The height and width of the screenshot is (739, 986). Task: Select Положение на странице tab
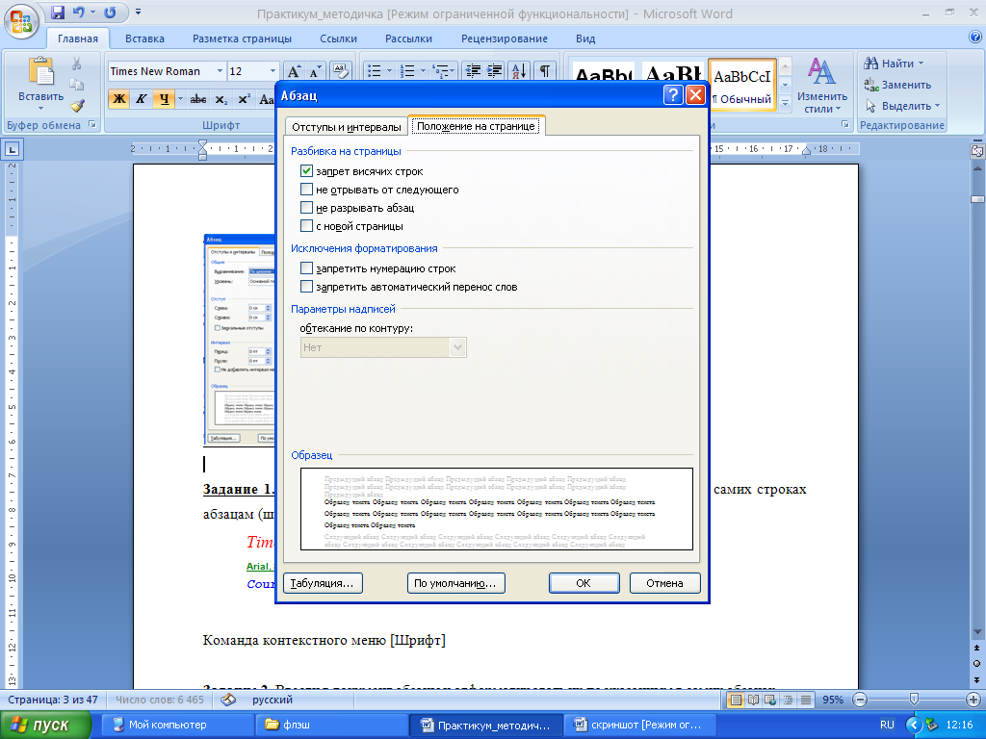pos(476,126)
